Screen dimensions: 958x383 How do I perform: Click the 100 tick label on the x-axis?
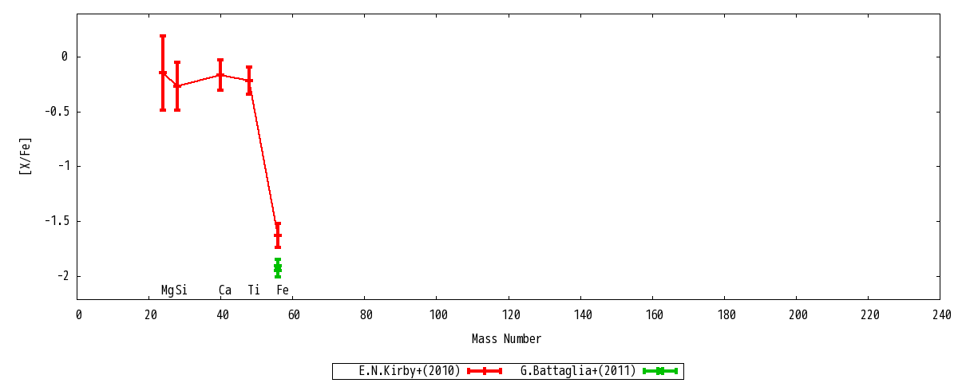[437, 315]
